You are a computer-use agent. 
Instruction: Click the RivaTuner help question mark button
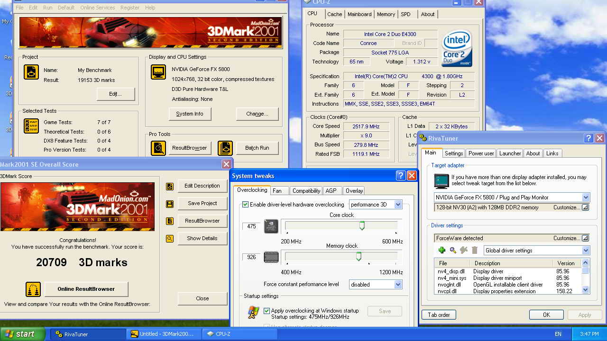click(589, 138)
